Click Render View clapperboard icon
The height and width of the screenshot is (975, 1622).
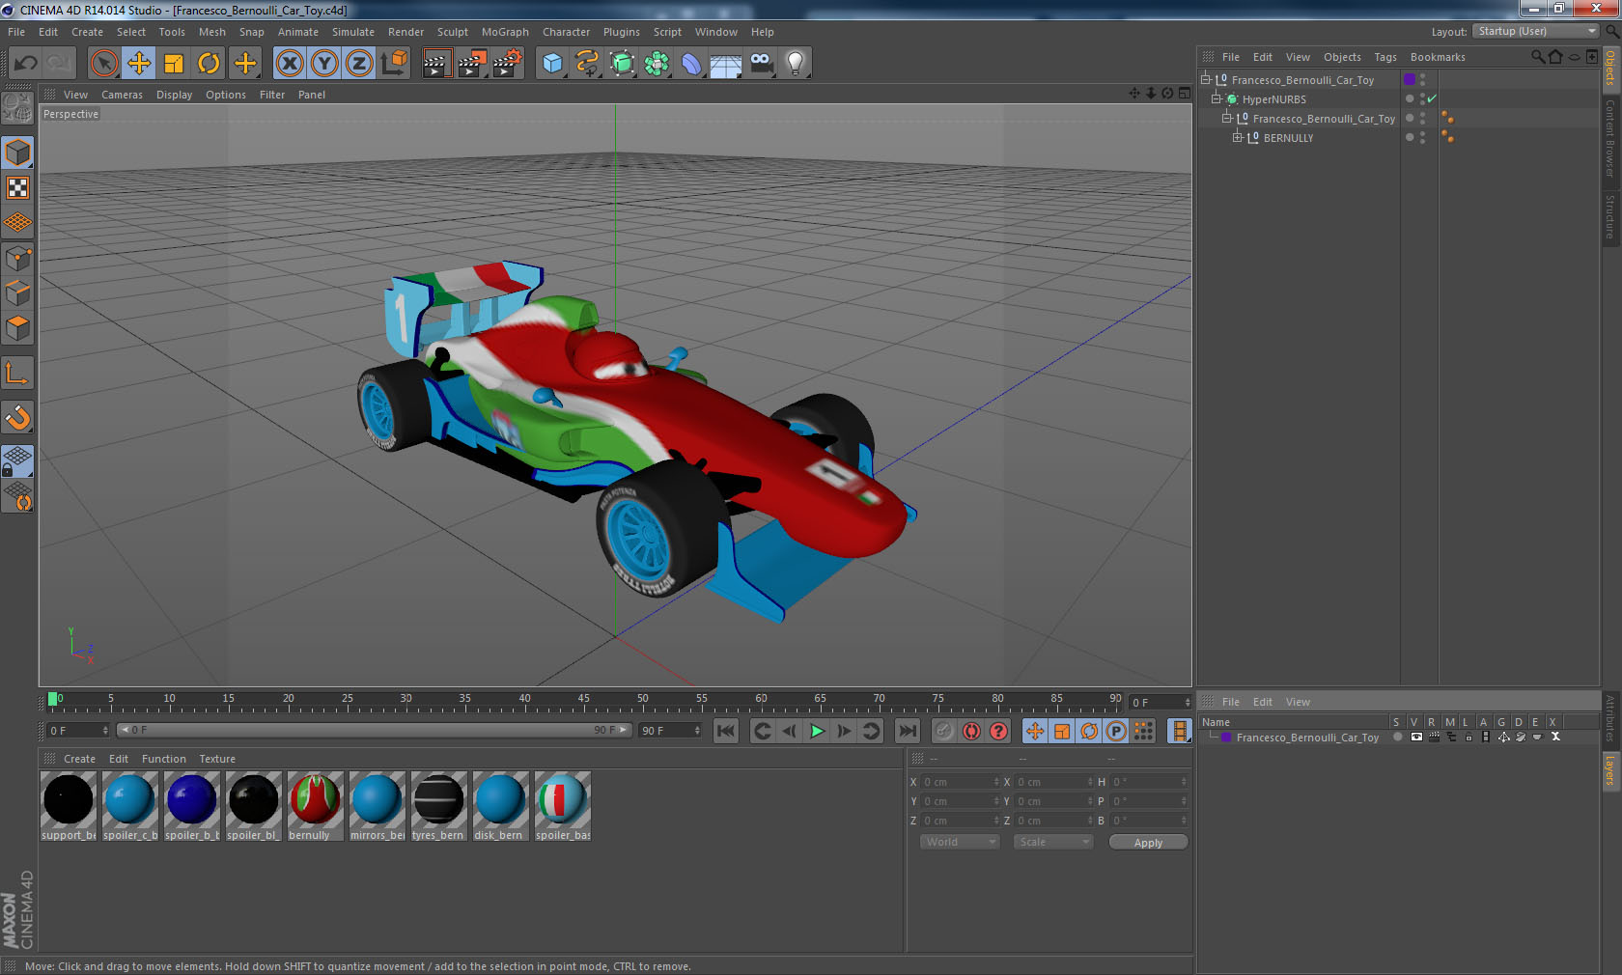[x=436, y=64]
